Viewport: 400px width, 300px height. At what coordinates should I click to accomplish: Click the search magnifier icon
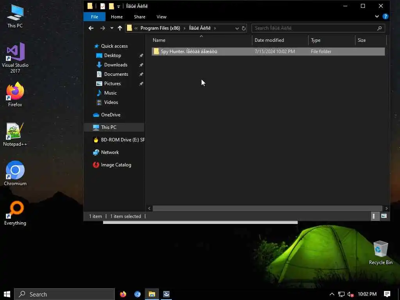point(379,28)
